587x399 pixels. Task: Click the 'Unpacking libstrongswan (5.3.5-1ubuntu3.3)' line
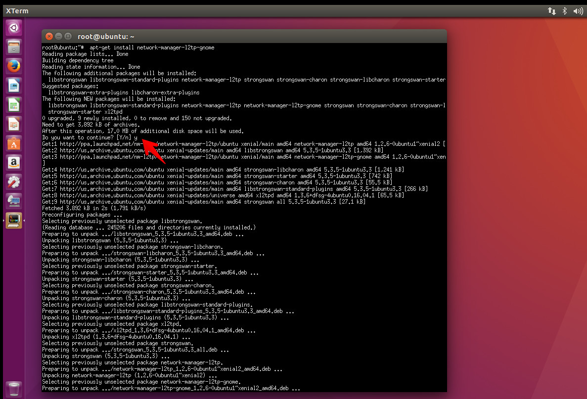click(110, 240)
